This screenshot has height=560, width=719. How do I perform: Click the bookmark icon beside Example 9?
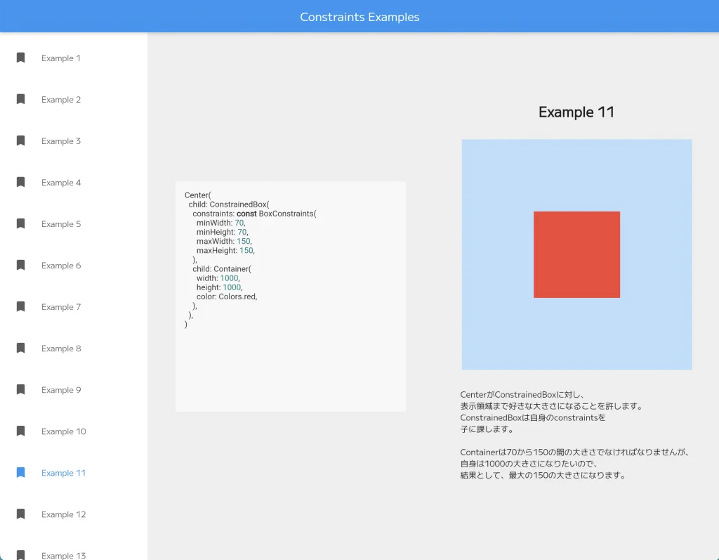pyautogui.click(x=20, y=390)
